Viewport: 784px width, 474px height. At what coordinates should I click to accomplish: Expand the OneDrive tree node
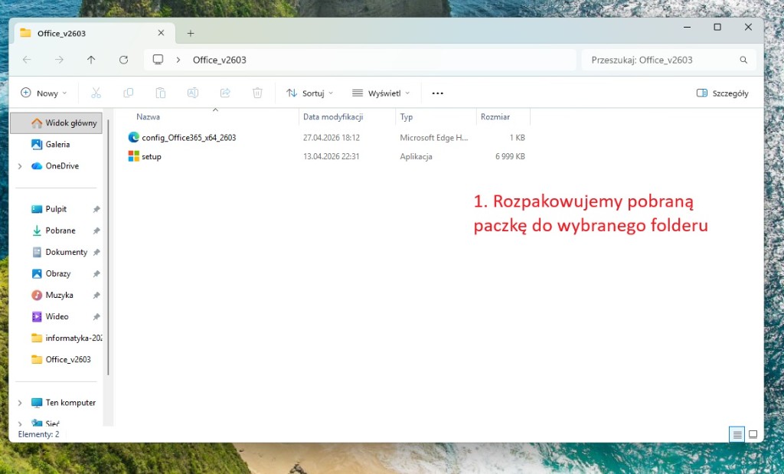click(20, 166)
